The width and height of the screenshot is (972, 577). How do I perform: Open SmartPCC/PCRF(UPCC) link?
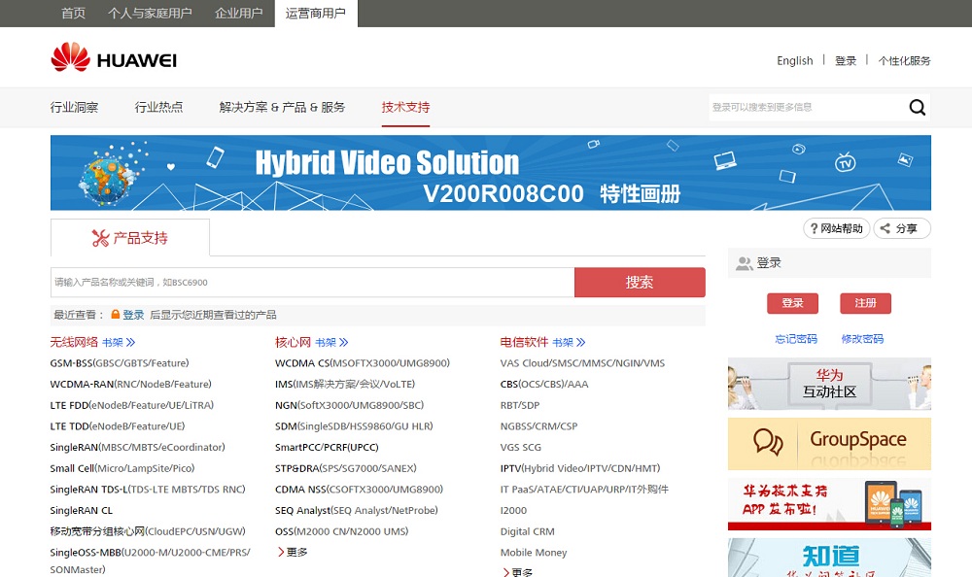[327, 448]
